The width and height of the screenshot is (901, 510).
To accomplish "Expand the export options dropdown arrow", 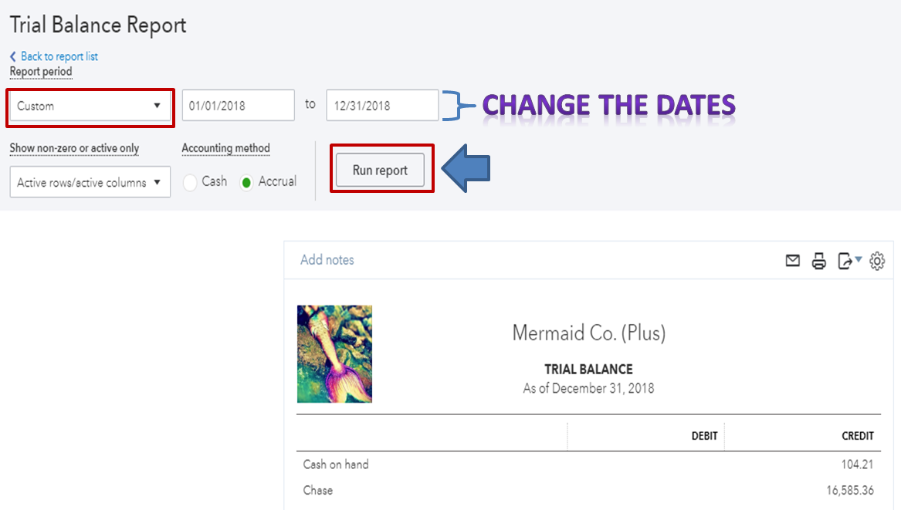I will click(x=859, y=259).
